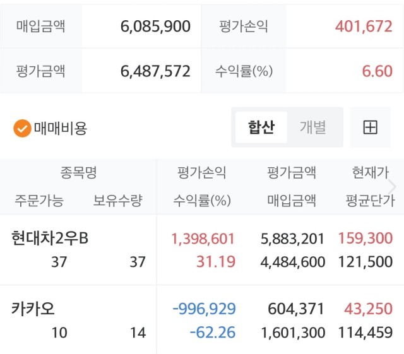Select total return rate 6.60
Image resolution: width=404 pixels, height=354 pixels.
(x=377, y=71)
